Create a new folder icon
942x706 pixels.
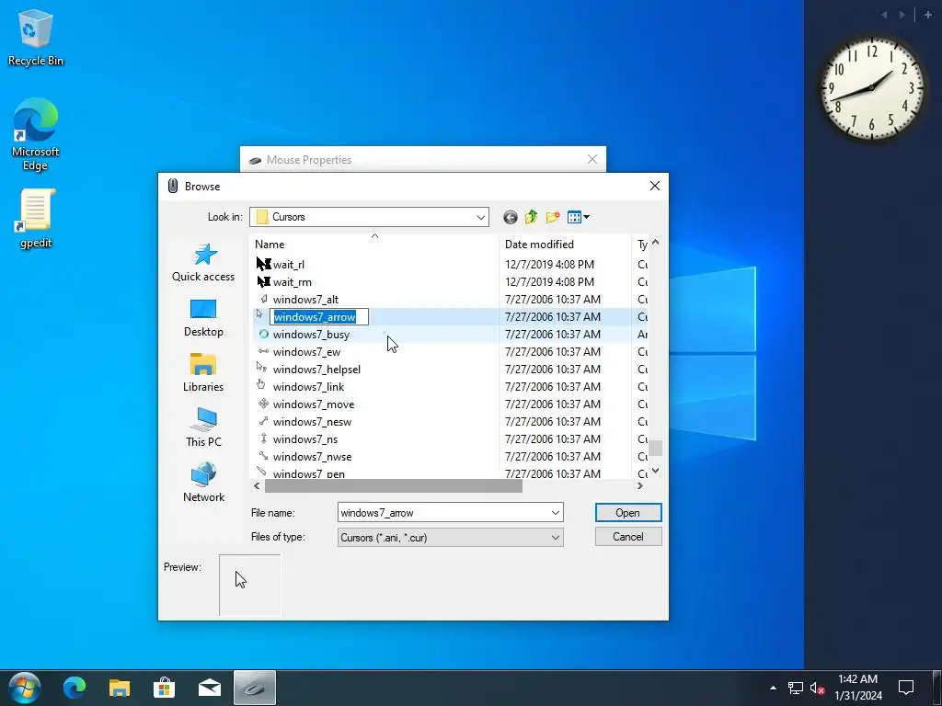(553, 217)
